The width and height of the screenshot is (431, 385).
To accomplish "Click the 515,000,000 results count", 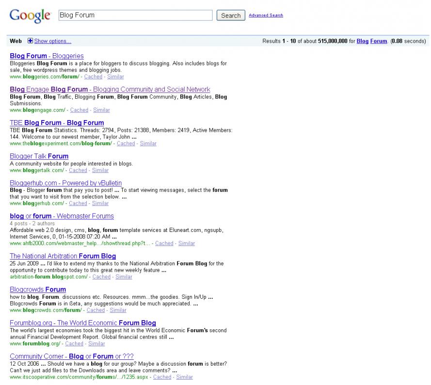I will point(333,41).
